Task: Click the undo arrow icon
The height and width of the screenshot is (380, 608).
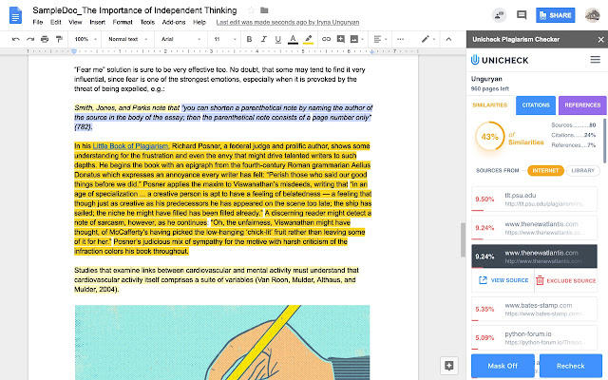Action: (16, 39)
